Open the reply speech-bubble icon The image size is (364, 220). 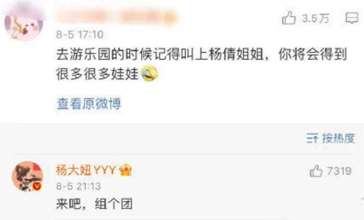click(x=352, y=18)
